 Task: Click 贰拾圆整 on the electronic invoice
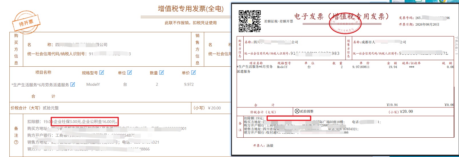click(x=307, y=111)
